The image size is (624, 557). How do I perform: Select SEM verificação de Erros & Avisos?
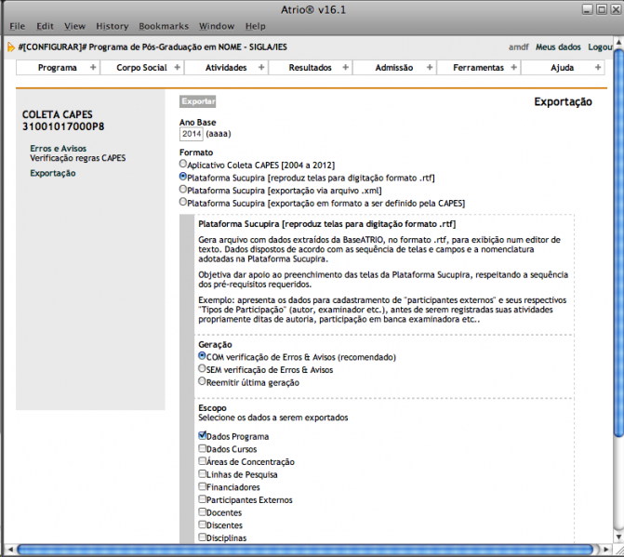202,369
